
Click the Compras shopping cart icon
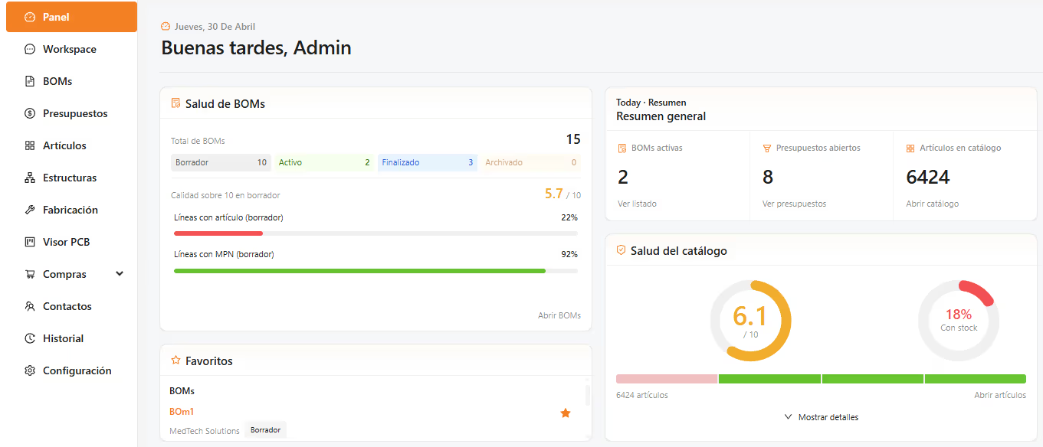(x=30, y=274)
